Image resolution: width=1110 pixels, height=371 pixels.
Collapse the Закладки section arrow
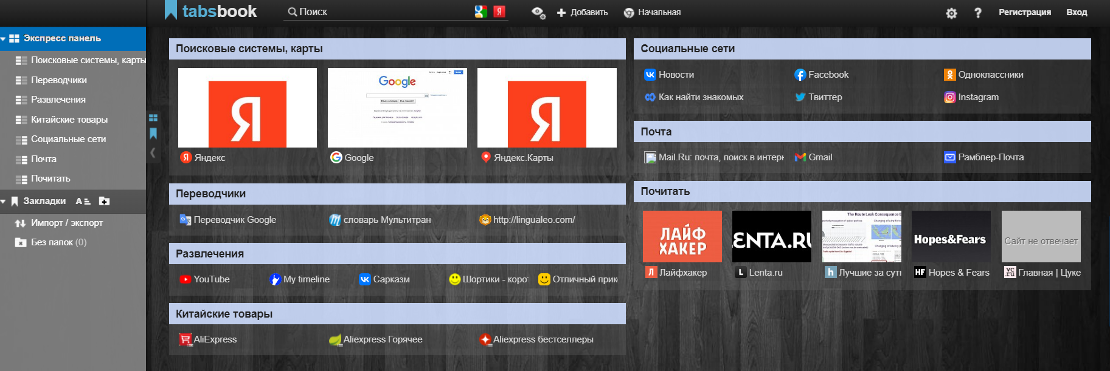[4, 201]
